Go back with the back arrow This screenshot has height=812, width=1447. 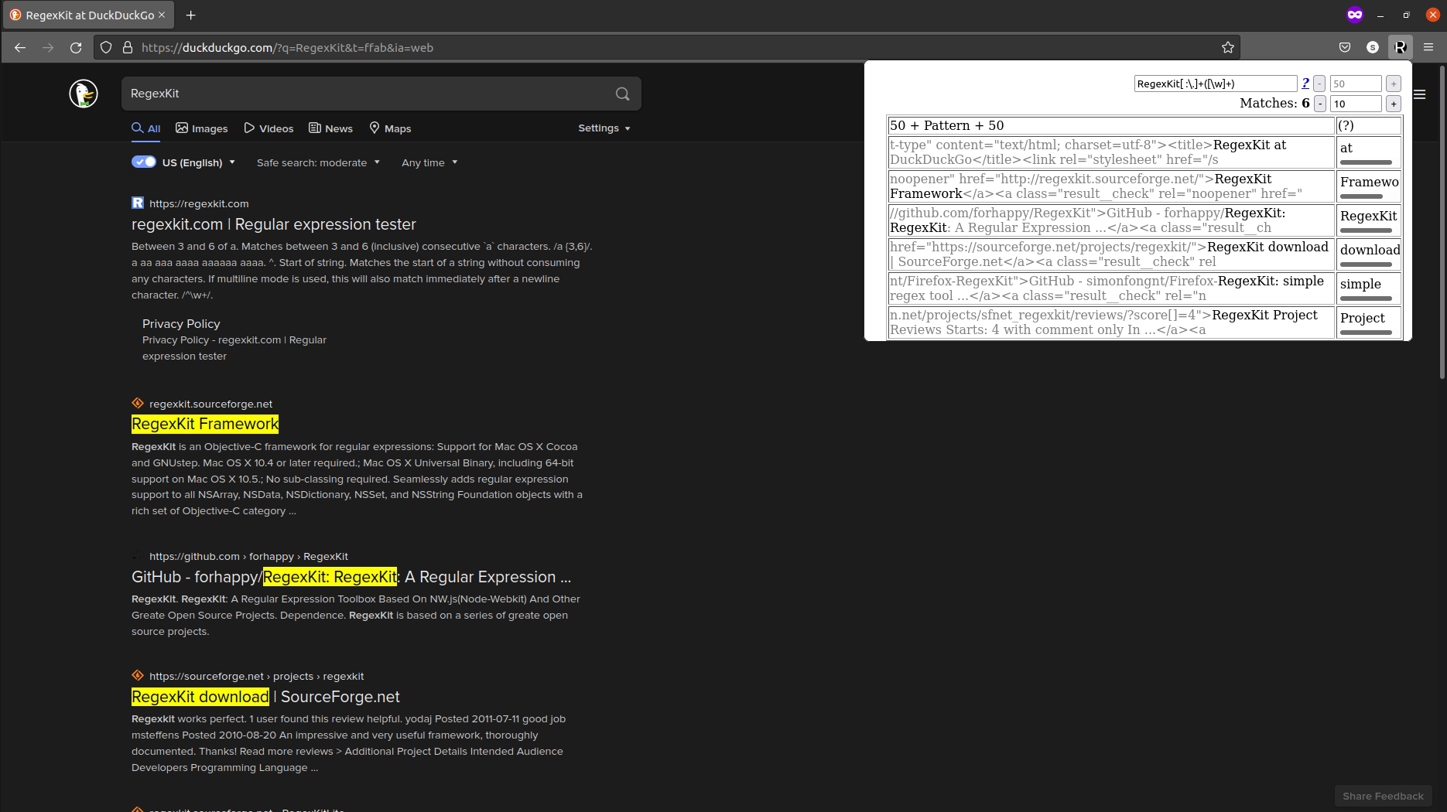[x=20, y=47]
